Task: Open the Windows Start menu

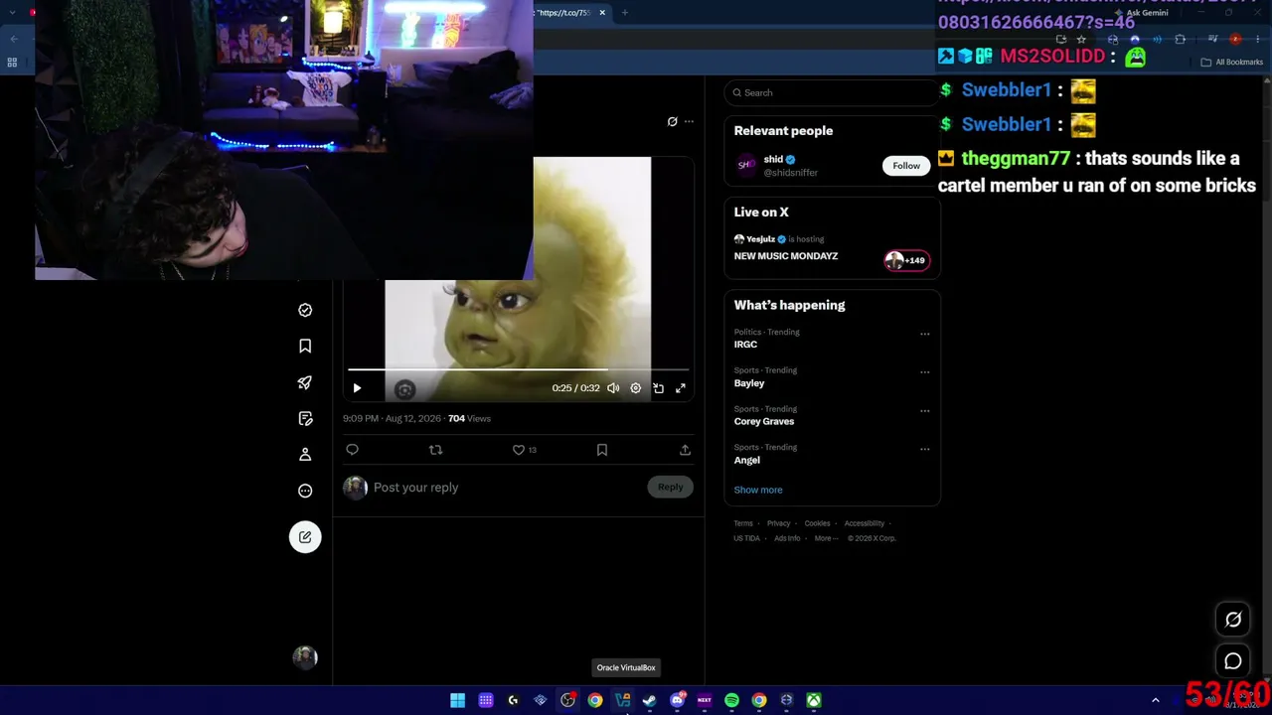Action: click(x=457, y=700)
